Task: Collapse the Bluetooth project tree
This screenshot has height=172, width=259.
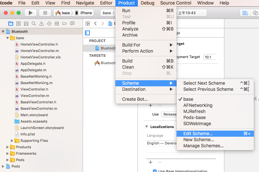Action: point(3,31)
